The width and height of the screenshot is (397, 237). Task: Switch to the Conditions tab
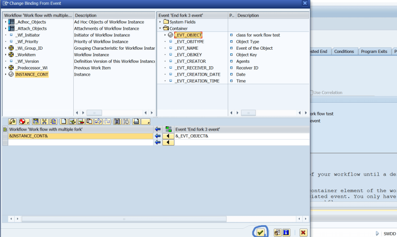tap(344, 52)
